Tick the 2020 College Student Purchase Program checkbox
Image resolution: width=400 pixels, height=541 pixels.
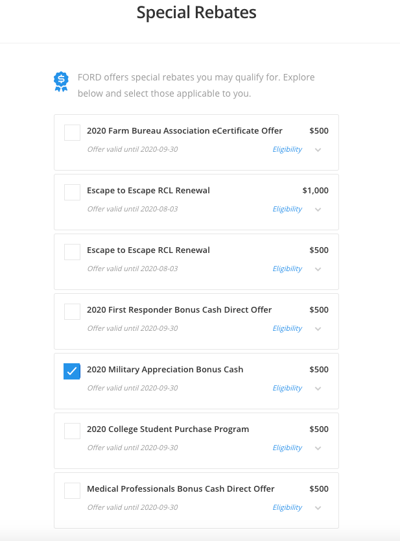point(72,431)
